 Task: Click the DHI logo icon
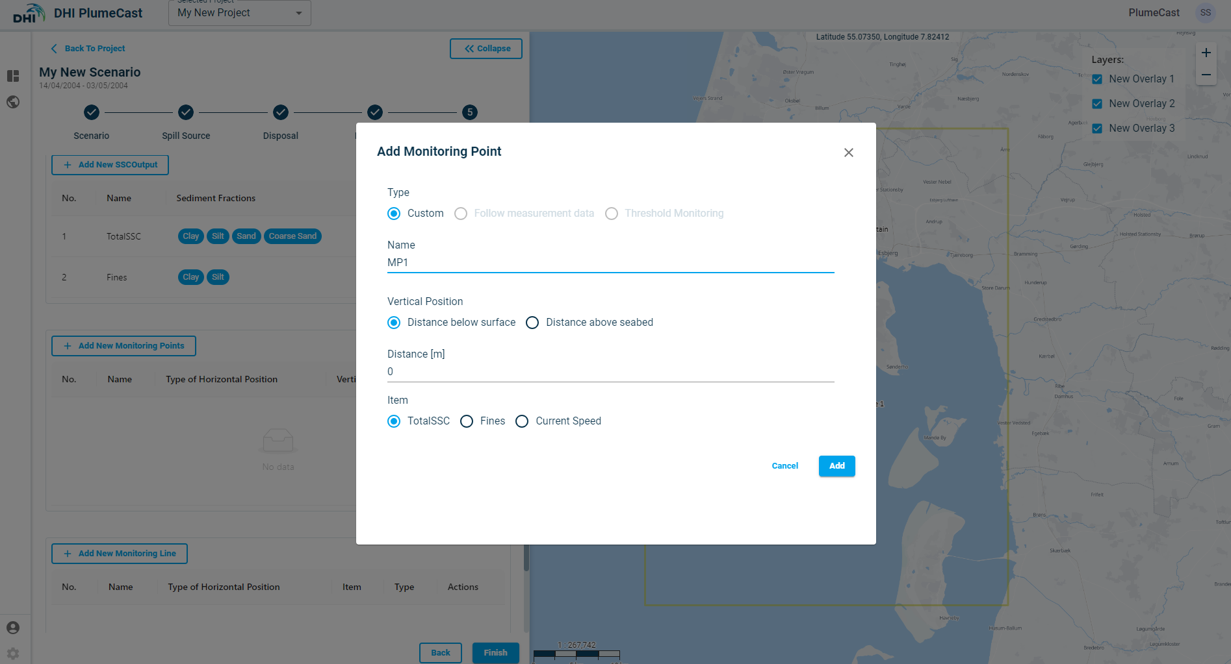tap(29, 13)
